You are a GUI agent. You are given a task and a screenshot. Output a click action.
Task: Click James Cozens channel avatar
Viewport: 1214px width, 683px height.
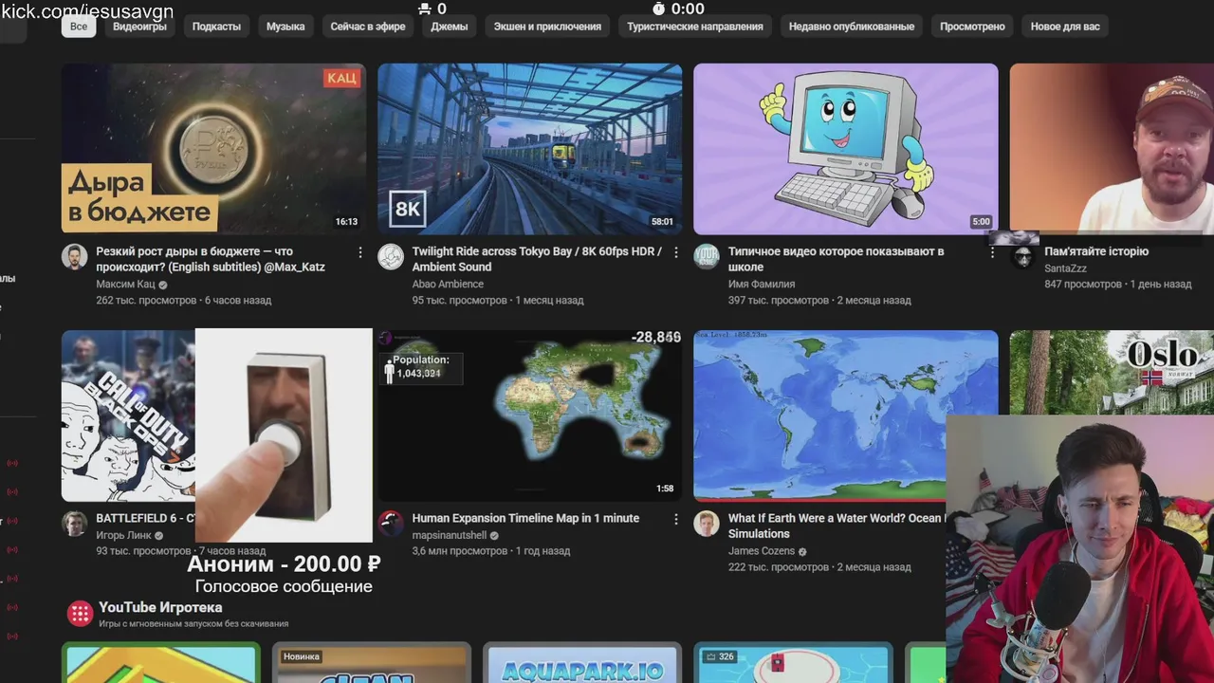707,524
